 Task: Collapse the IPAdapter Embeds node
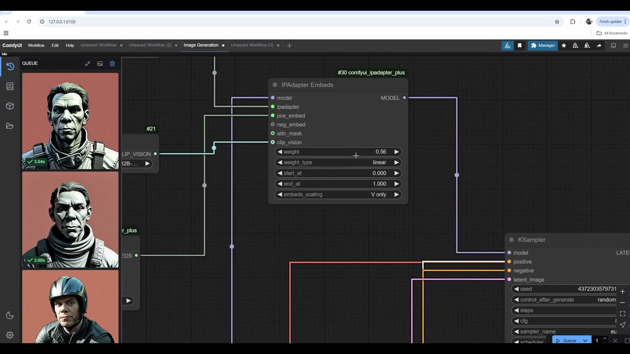tap(275, 85)
